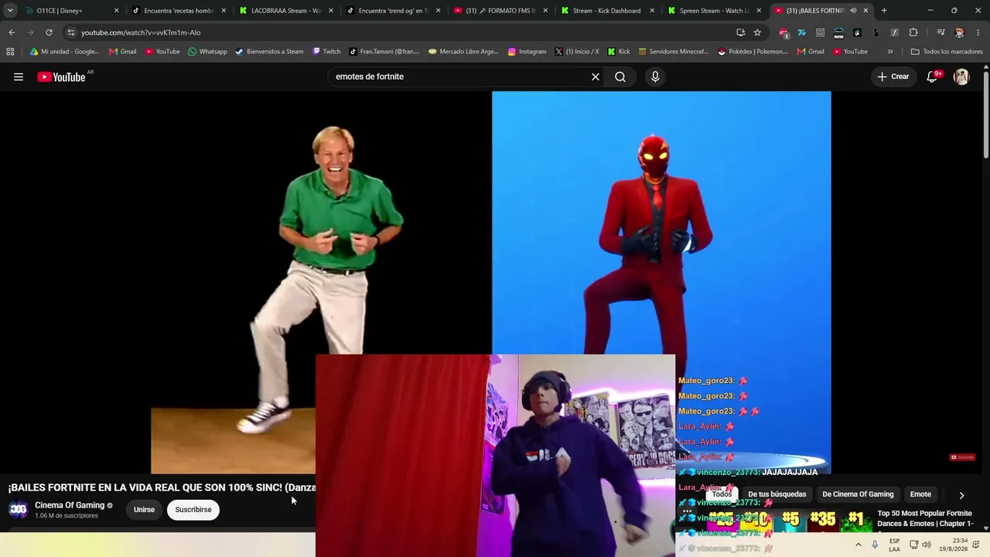Open the Chrome three-dot menu

(978, 32)
